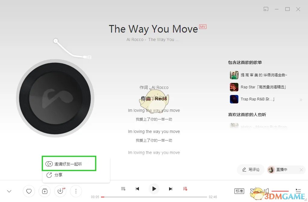
Task: Expand more playlists with double-arrow chevron
Action: point(301,100)
